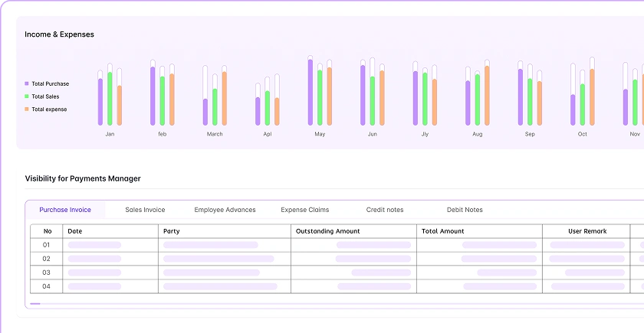Click the purple Total Purchase bar for Jun
This screenshot has height=333, width=644.
tap(363, 95)
